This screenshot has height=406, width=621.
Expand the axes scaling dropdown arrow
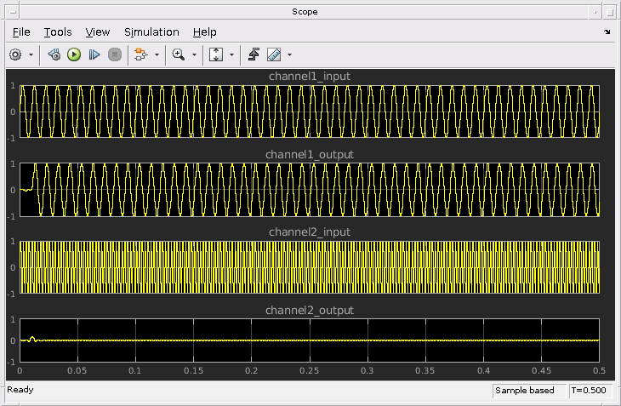tap(231, 54)
